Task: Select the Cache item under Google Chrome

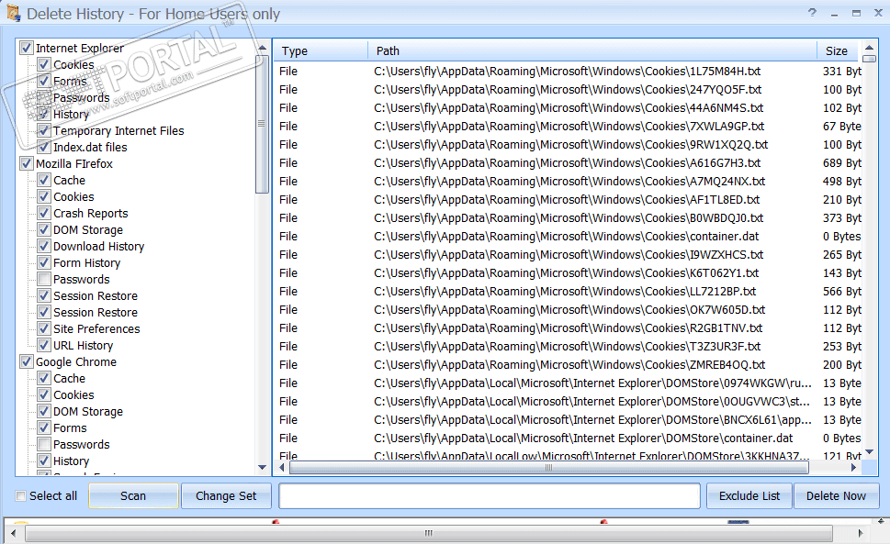Action: 69,378
